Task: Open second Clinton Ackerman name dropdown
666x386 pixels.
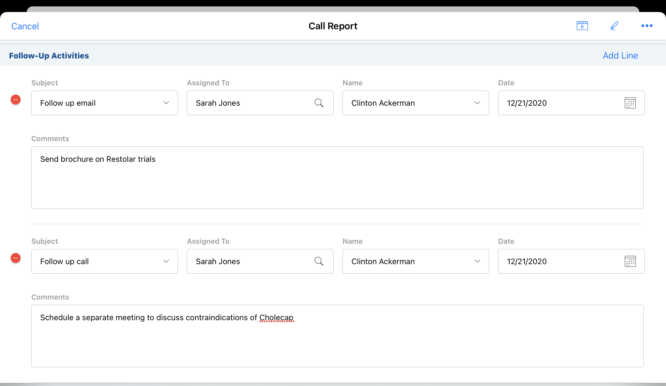Action: click(477, 261)
